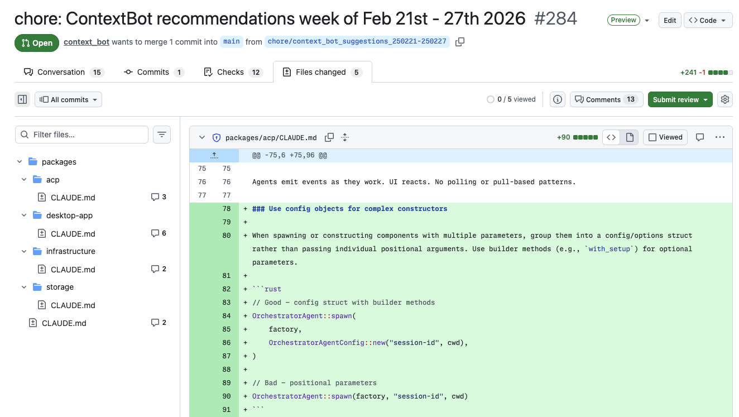Mark packages/acp/CLAUDE.md as Viewed
The image size is (739, 417).
tap(665, 137)
